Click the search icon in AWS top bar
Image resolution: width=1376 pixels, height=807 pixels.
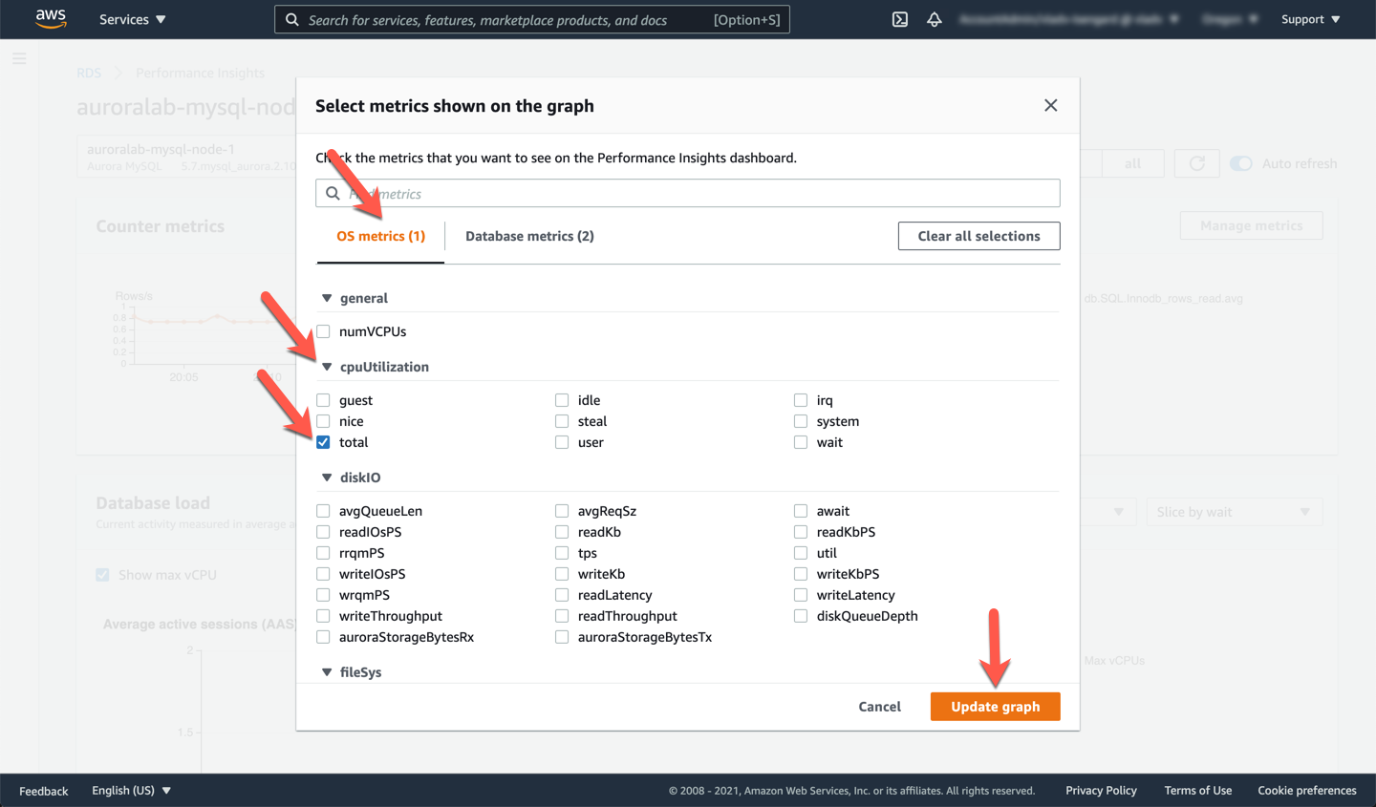(x=292, y=20)
